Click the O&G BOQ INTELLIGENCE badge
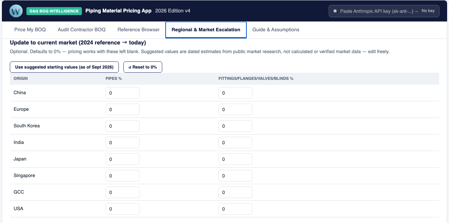Viewport: 449px width, 223px height. tap(54, 11)
